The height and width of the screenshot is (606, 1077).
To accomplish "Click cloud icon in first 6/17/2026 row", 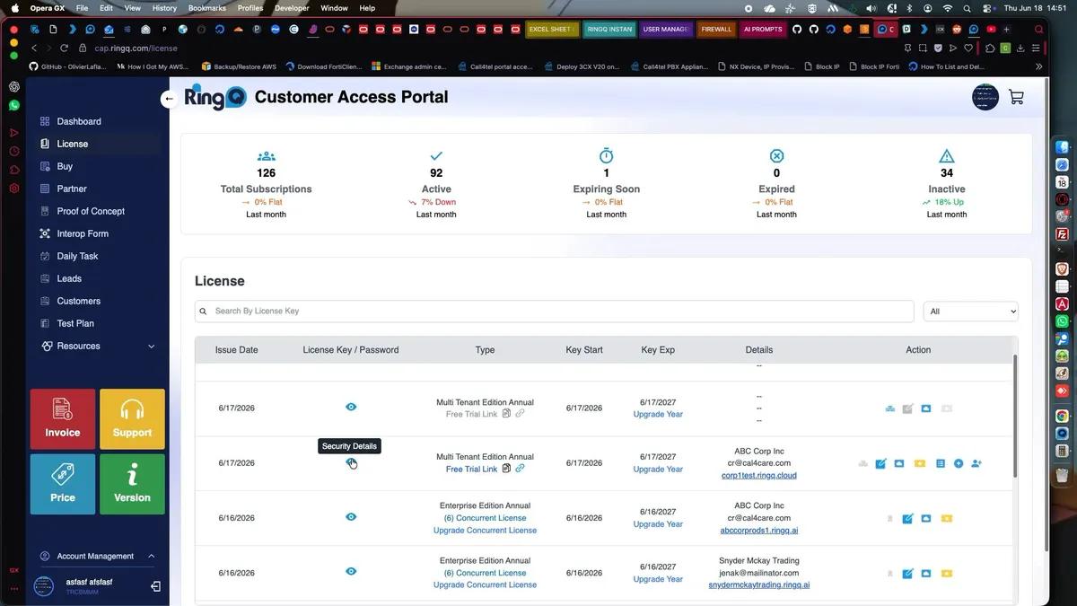I will (926, 408).
